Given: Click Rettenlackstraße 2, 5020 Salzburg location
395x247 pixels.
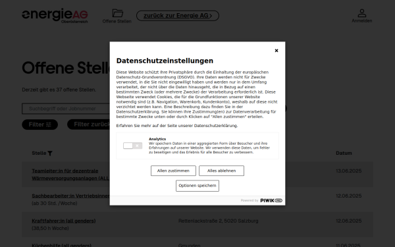Looking at the screenshot, I should point(218,221).
